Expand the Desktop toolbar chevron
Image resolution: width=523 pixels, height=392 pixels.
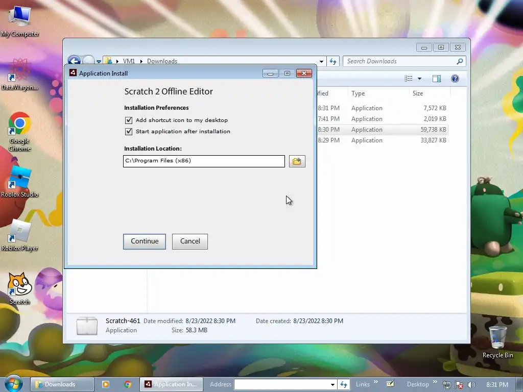coord(435,382)
